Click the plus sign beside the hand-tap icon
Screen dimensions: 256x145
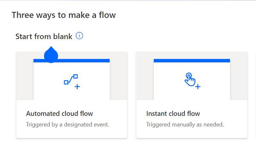(x=198, y=86)
